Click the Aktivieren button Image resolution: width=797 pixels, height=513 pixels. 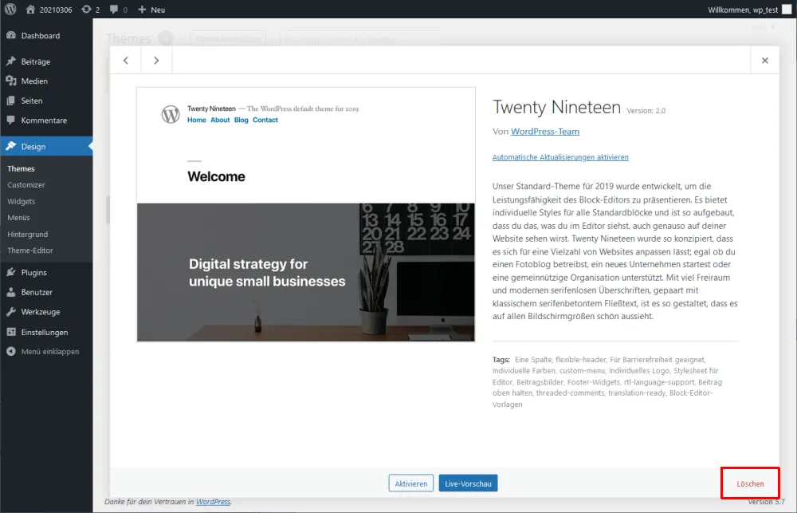coord(411,483)
